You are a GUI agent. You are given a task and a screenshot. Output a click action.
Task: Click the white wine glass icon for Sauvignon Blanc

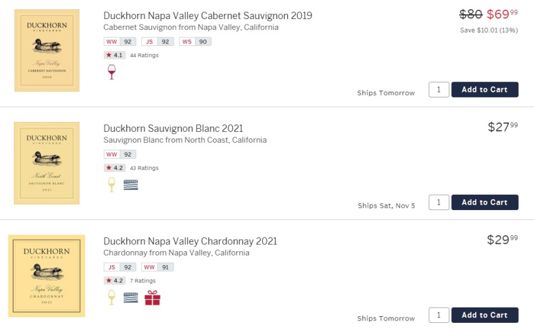click(x=111, y=185)
